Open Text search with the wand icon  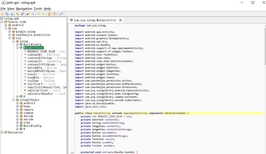click(28, 14)
